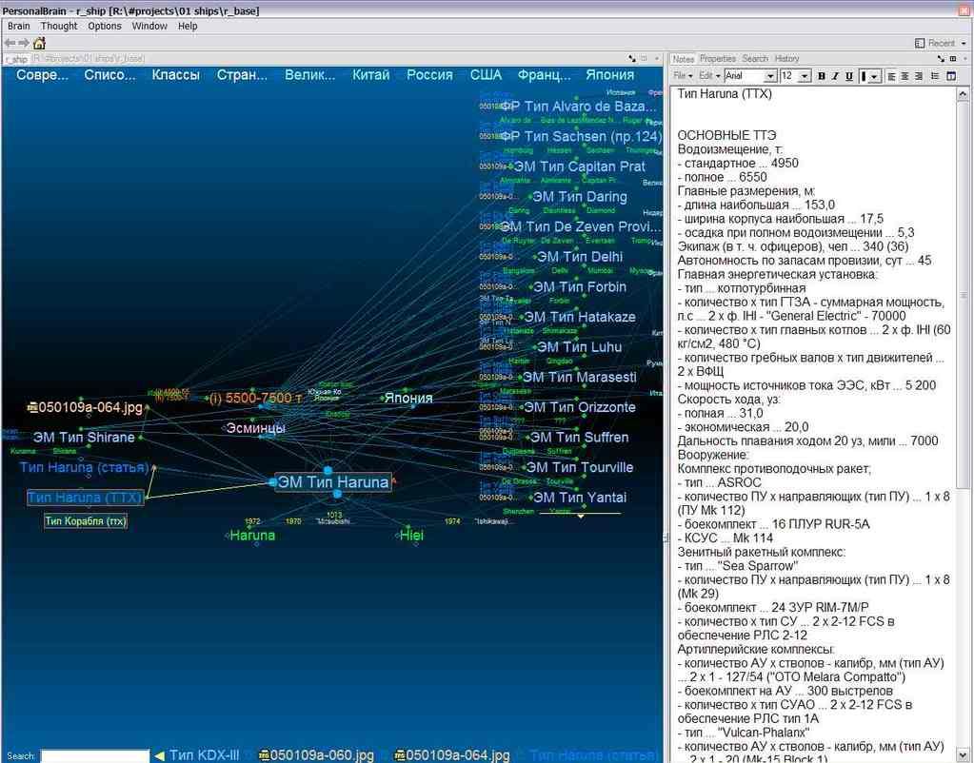The width and height of the screenshot is (974, 763).
Task: Apply underline formatting in Notes toolbar
Action: [x=849, y=76]
